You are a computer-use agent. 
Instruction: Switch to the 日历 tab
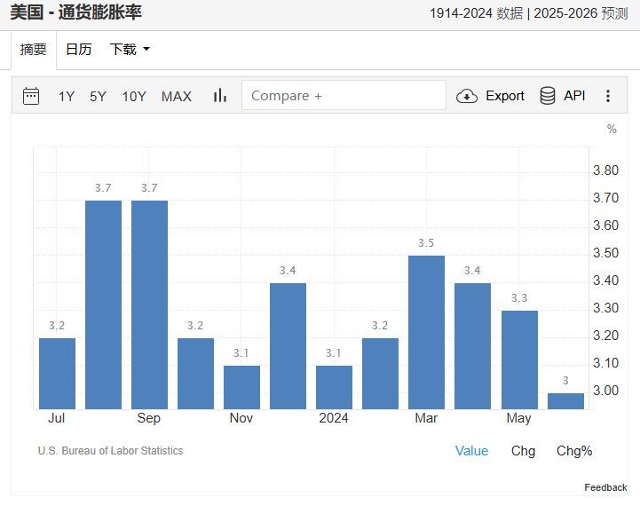coord(79,50)
